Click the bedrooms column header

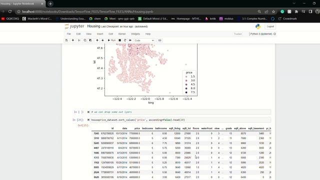[x=147, y=128]
